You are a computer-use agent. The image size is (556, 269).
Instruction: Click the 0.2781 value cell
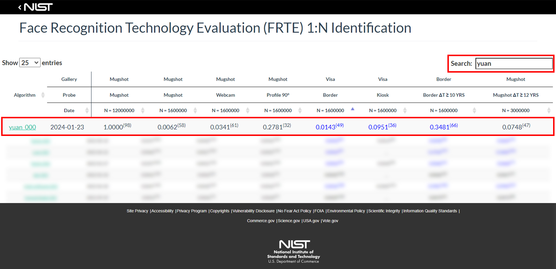(277, 126)
